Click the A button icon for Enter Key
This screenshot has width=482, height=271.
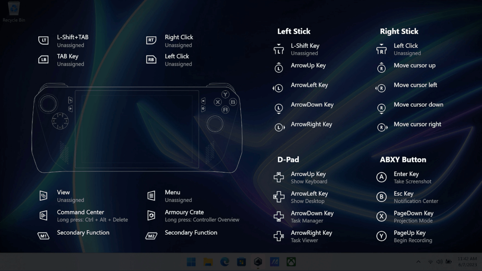(381, 177)
